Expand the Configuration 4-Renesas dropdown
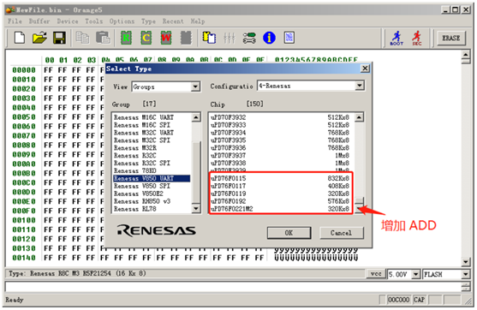Image resolution: width=477 pixels, height=310 pixels. click(x=360, y=86)
